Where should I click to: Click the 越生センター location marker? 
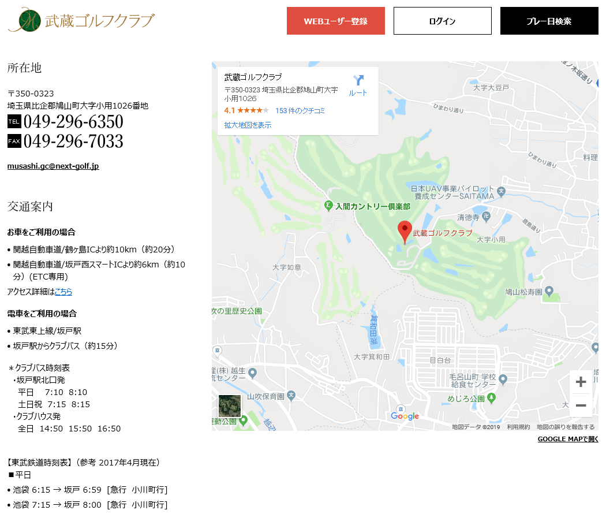tap(252, 373)
